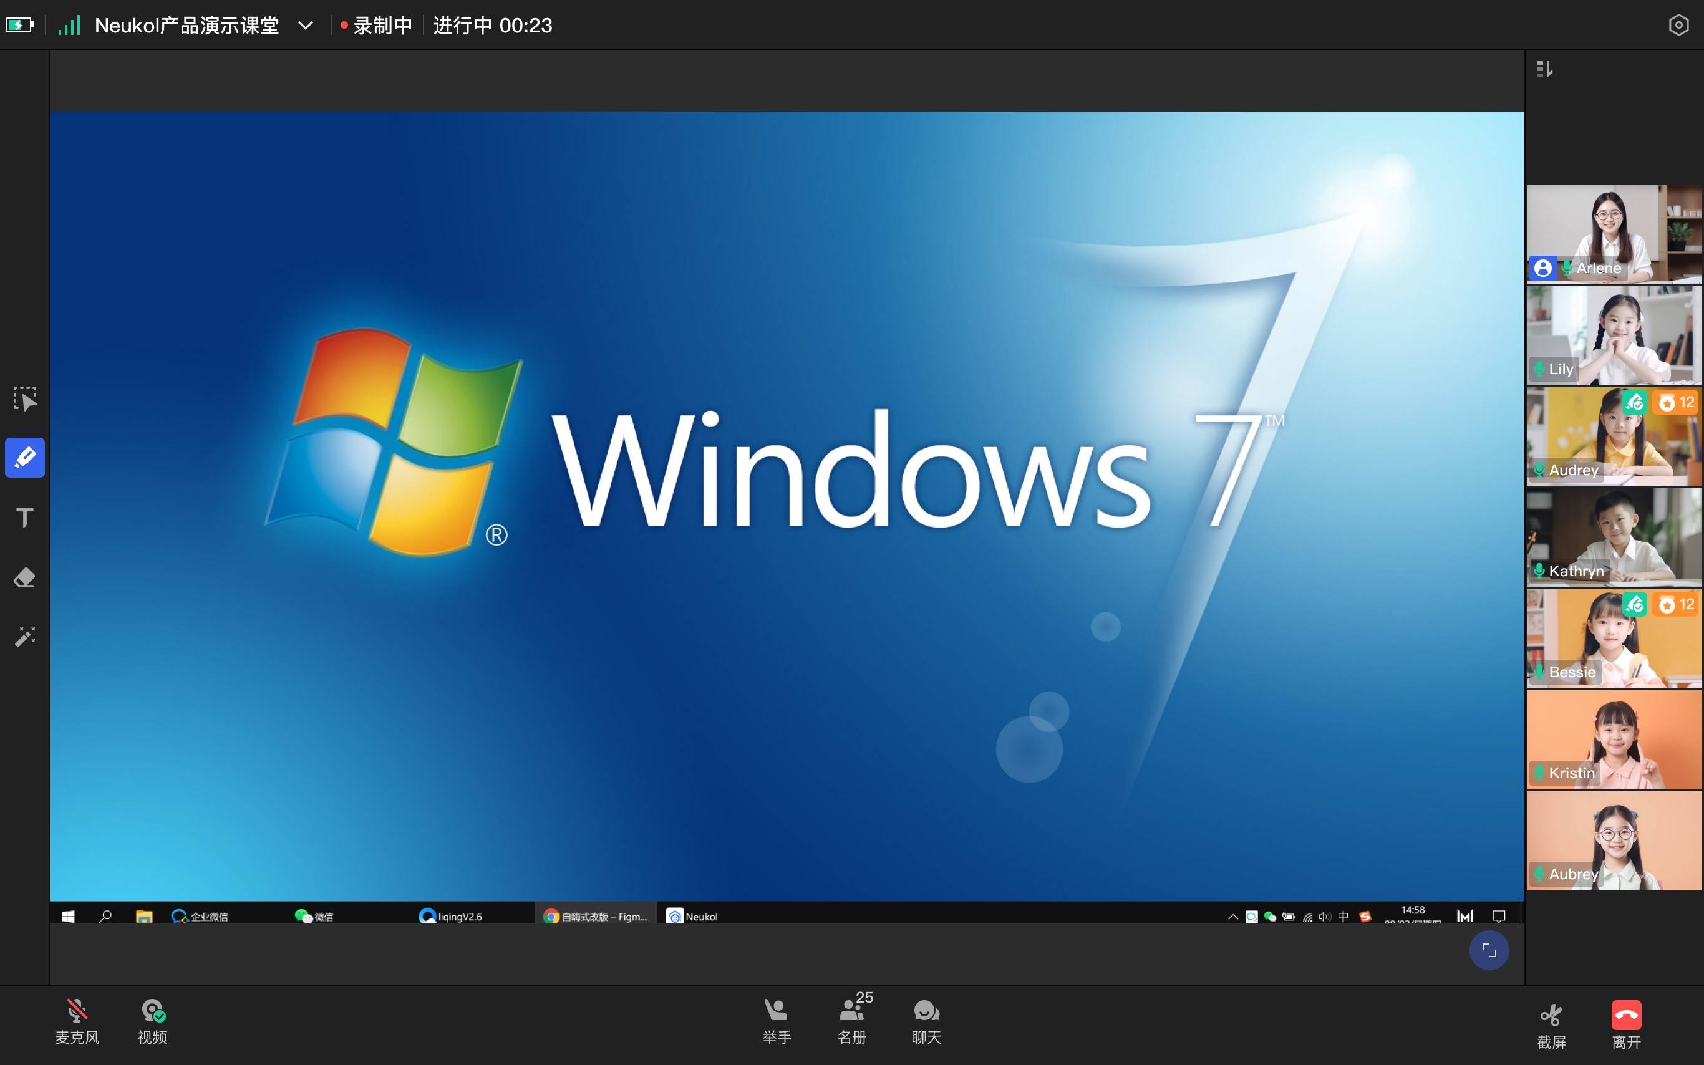
Task: Select the Eraser tool
Action: pyautogui.click(x=25, y=577)
